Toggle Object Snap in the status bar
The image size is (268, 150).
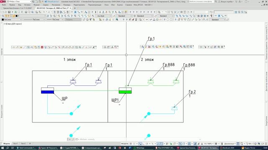pos(162,144)
